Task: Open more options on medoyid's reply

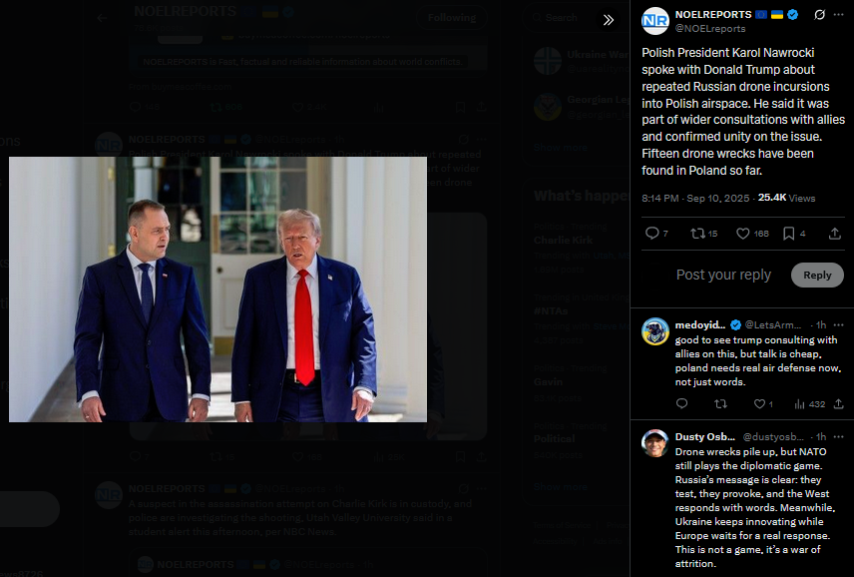Action: [839, 325]
